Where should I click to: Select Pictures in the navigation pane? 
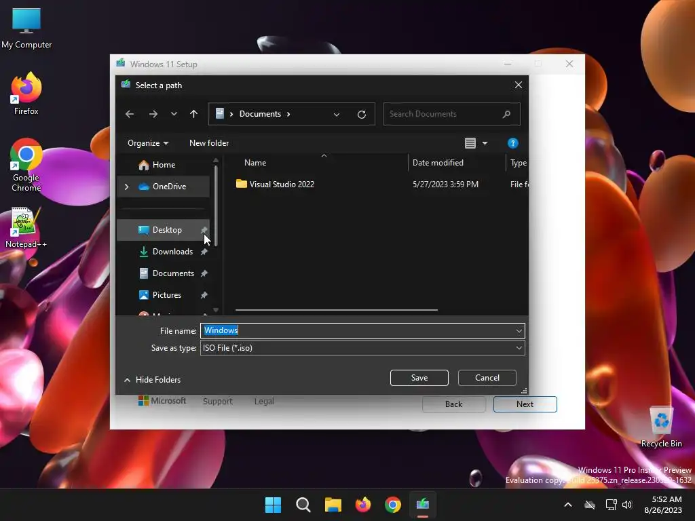pos(166,295)
